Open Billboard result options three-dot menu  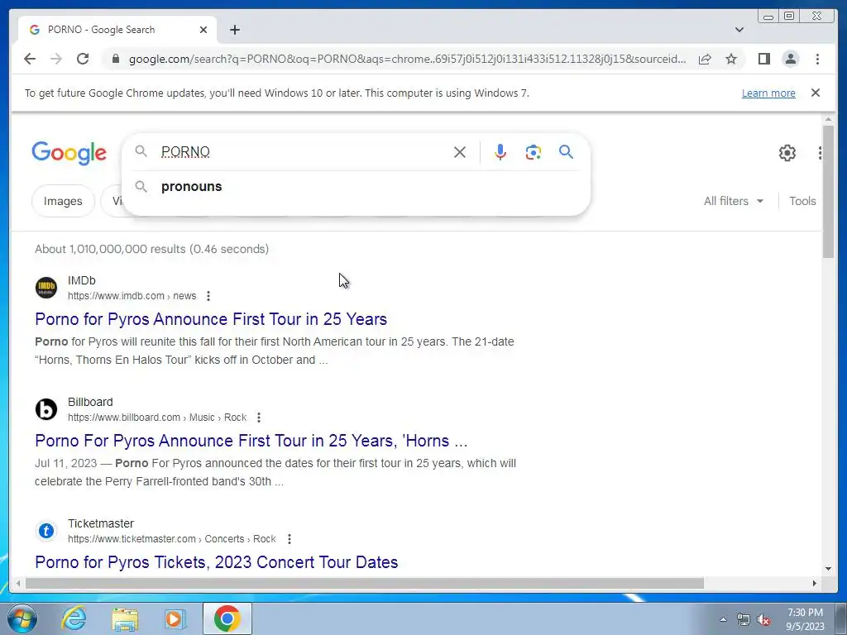coord(259,418)
